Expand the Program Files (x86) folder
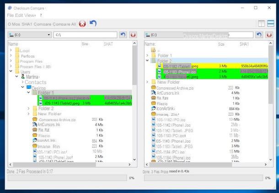Image resolution: width=279 pixels, height=193 pixels. (x=11, y=66)
